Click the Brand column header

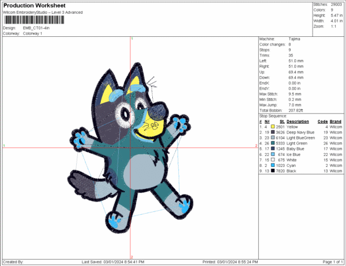(336, 121)
